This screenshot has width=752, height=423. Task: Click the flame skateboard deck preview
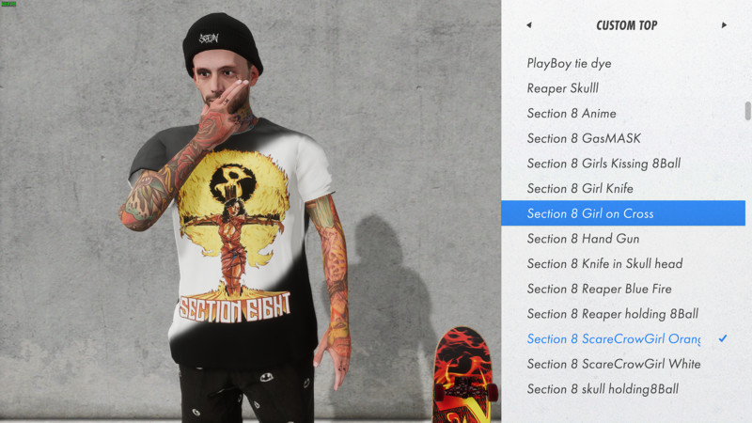tap(462, 374)
